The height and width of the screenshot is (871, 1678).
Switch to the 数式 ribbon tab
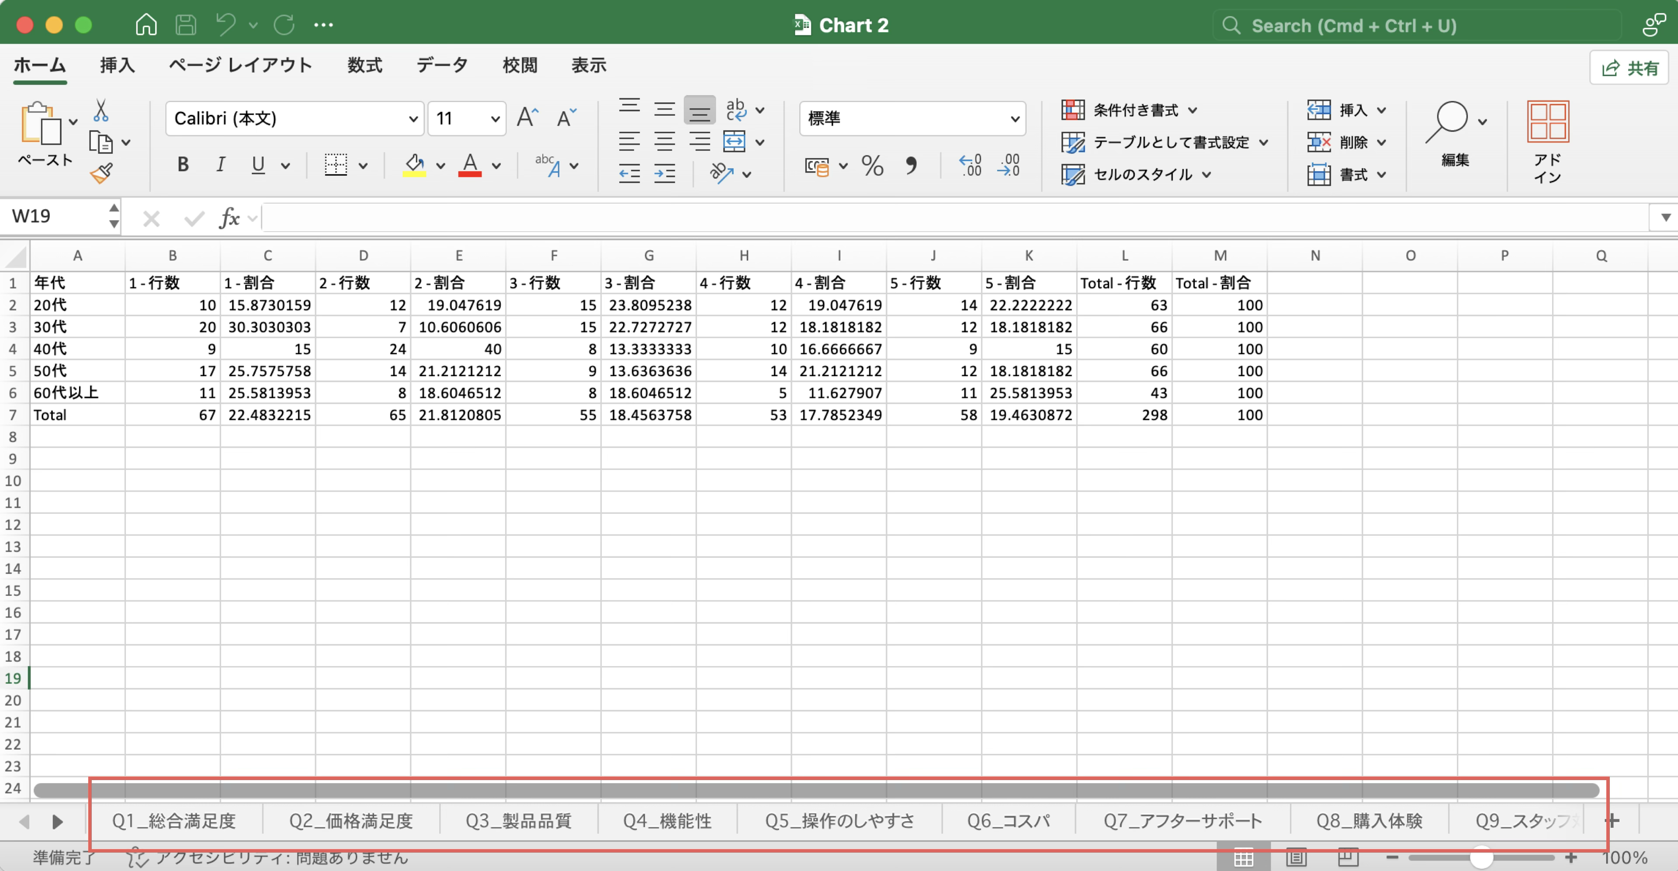(365, 65)
